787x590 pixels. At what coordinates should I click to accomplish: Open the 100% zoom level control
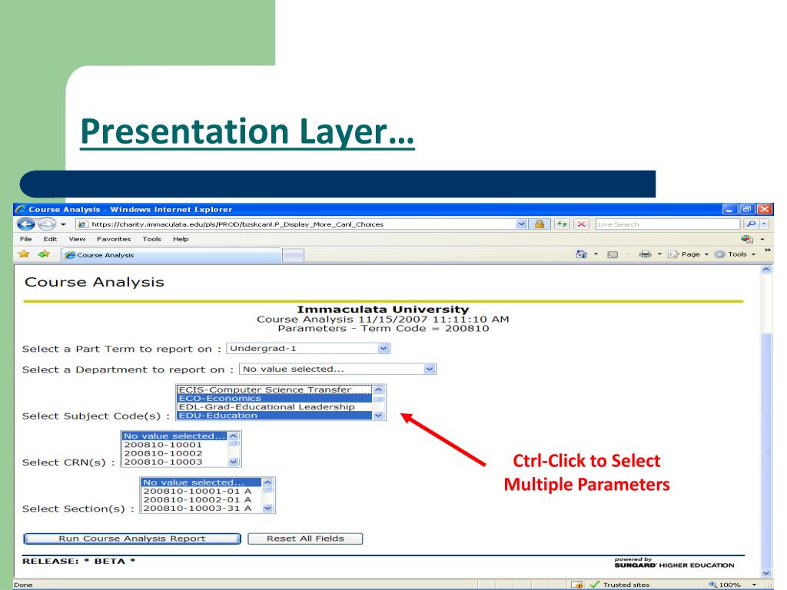732,585
